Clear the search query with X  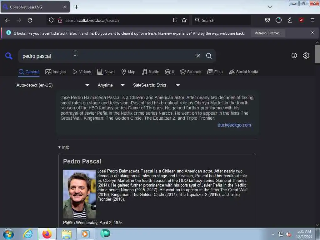[x=198, y=56]
